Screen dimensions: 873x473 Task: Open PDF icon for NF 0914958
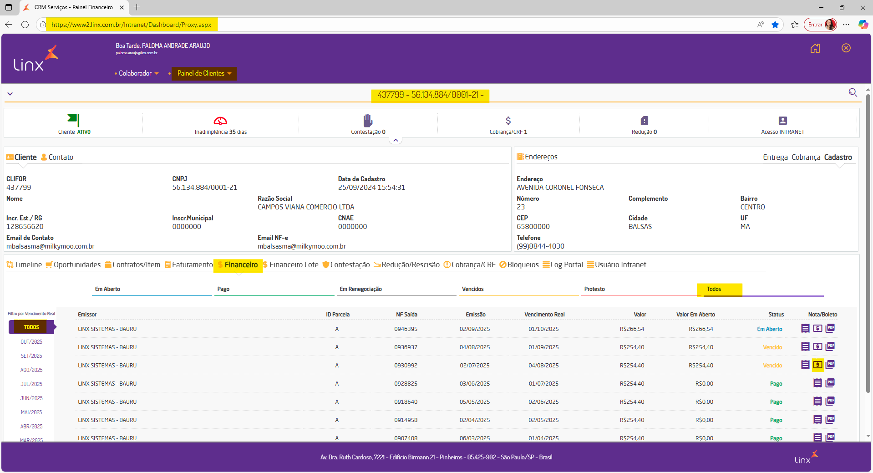830,419
